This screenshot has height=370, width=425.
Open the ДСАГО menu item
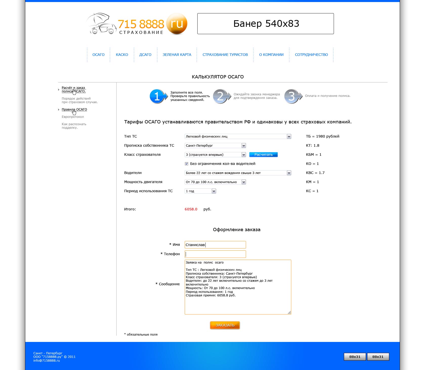145,55
